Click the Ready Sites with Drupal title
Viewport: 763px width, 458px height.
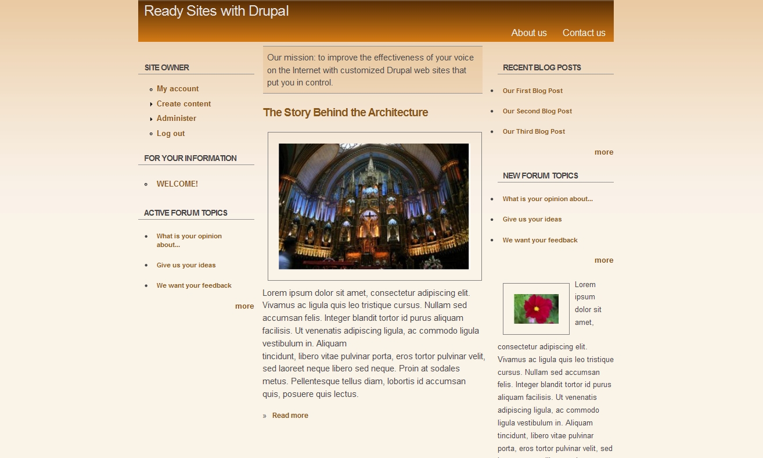click(x=216, y=11)
